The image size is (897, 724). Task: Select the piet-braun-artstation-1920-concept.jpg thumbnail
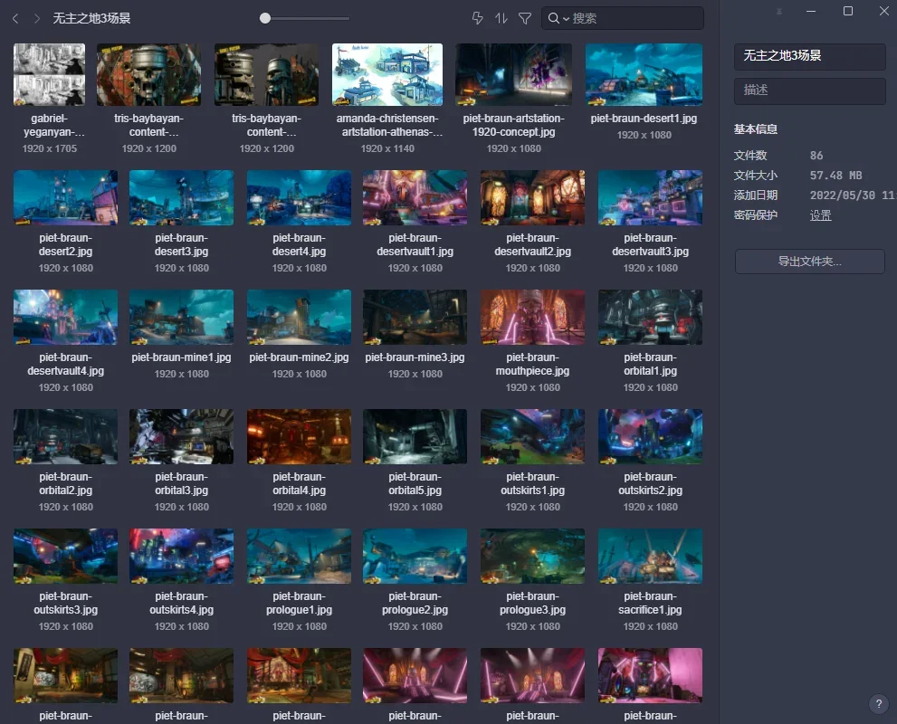point(514,74)
